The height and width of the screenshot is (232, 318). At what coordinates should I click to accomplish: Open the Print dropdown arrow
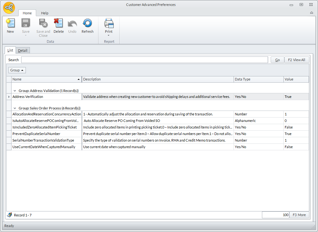click(109, 36)
